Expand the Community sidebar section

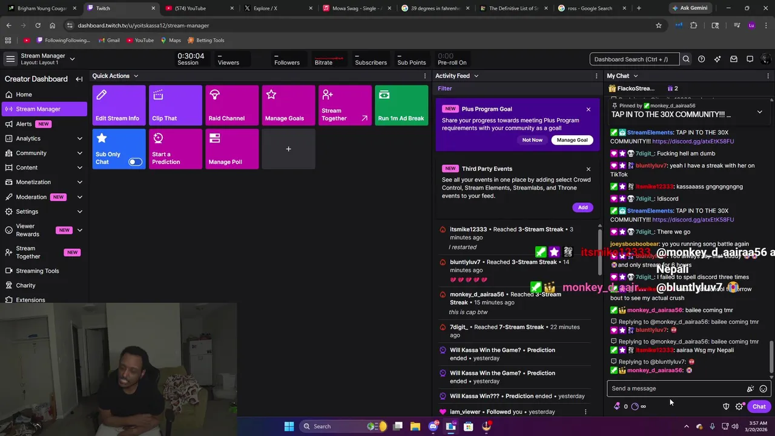tap(79, 153)
